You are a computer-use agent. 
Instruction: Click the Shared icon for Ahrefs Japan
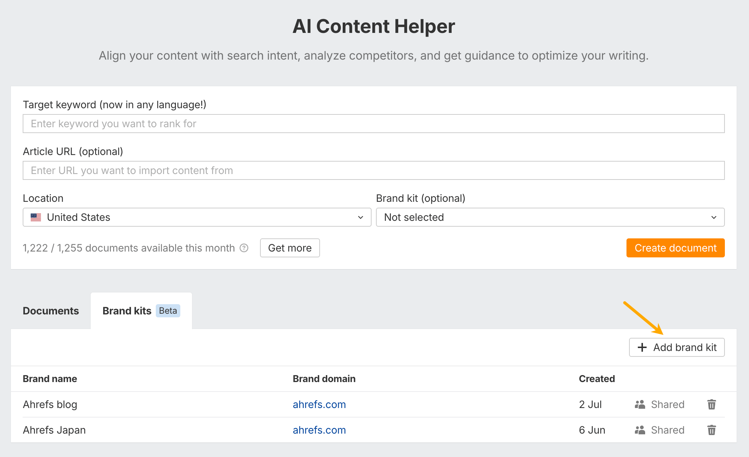(x=640, y=430)
